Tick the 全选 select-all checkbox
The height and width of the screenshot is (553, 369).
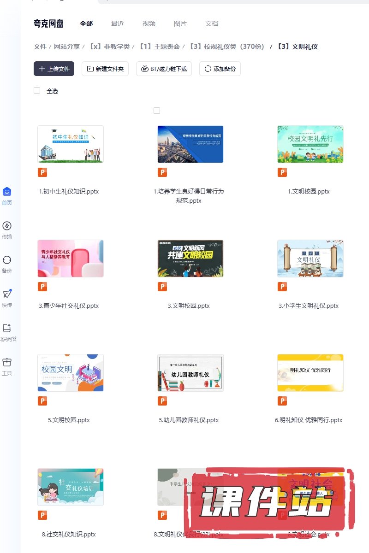[37, 91]
